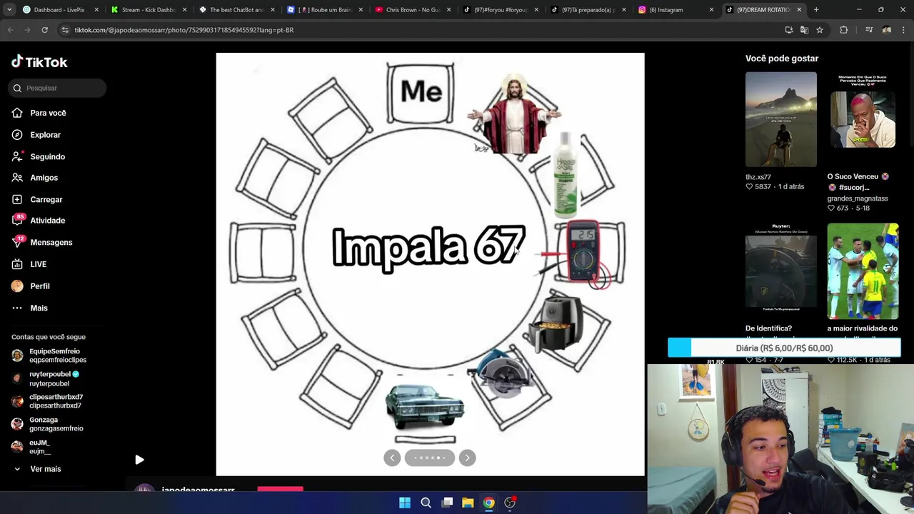Click the Diária donation progress bar

[784, 348]
